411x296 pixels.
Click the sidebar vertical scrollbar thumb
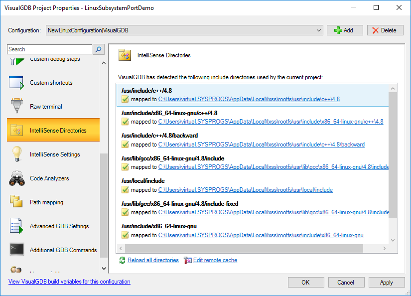click(104, 206)
